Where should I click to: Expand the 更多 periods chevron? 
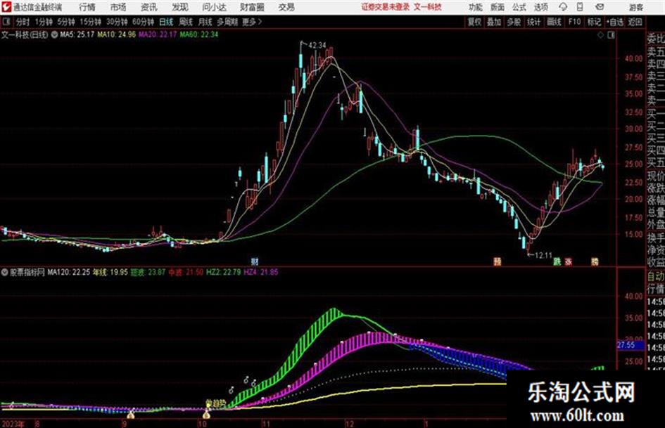click(260, 22)
